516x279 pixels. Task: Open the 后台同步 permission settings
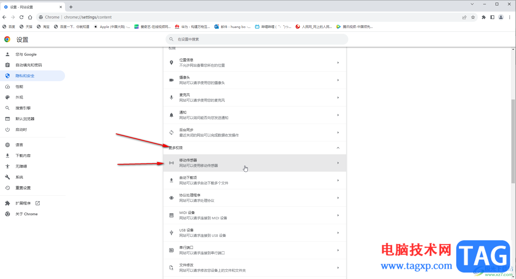point(255,133)
